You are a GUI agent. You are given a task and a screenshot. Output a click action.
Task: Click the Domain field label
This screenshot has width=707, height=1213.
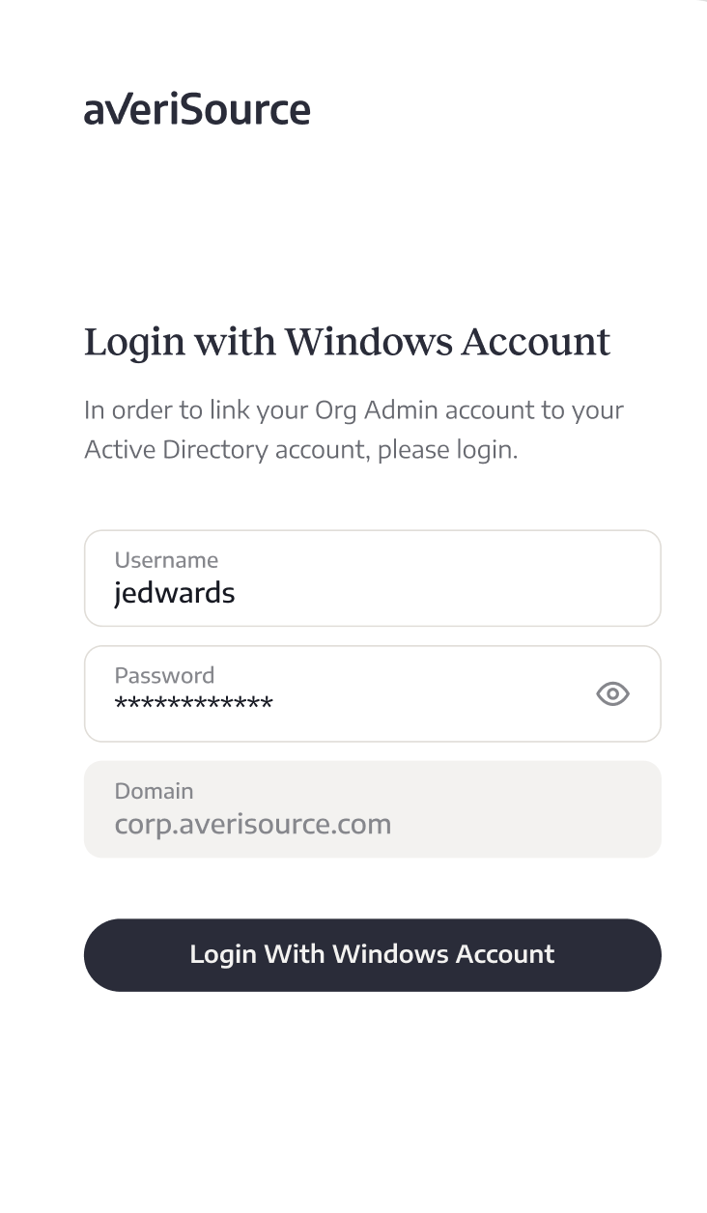coord(154,791)
